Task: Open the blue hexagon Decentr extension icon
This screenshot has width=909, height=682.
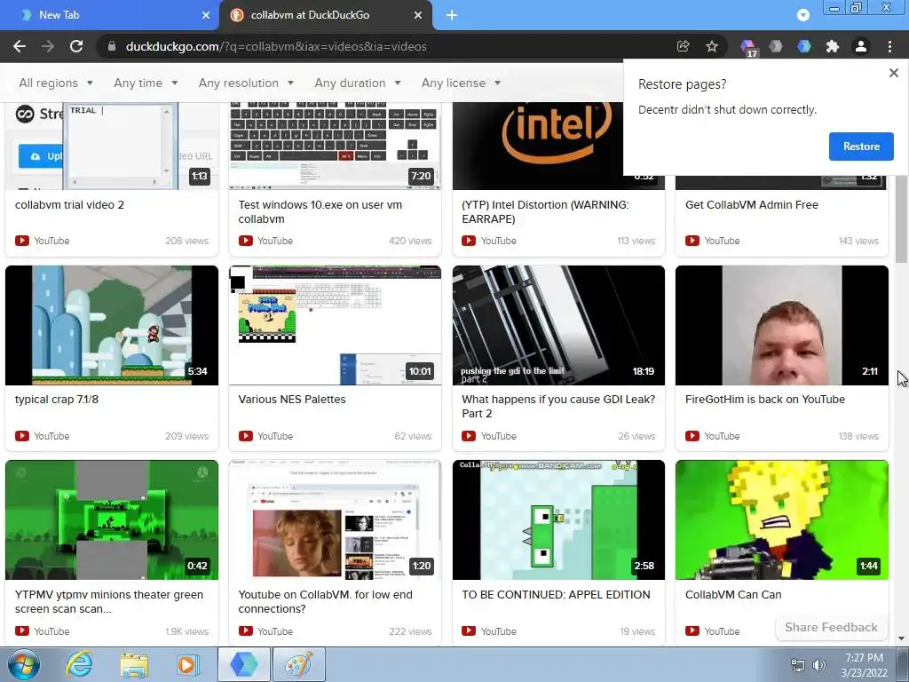Action: pyautogui.click(x=804, y=46)
